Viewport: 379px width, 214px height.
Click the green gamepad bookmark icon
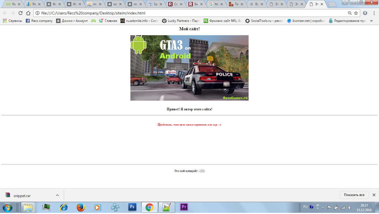pos(94,21)
